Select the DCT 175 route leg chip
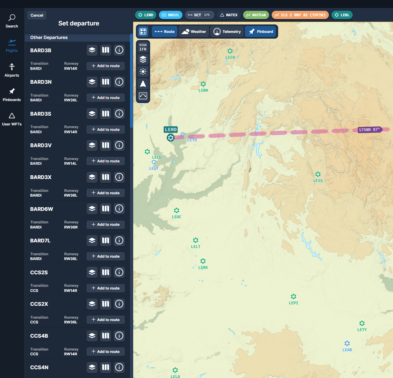The height and width of the screenshot is (378, 393). click(x=199, y=15)
